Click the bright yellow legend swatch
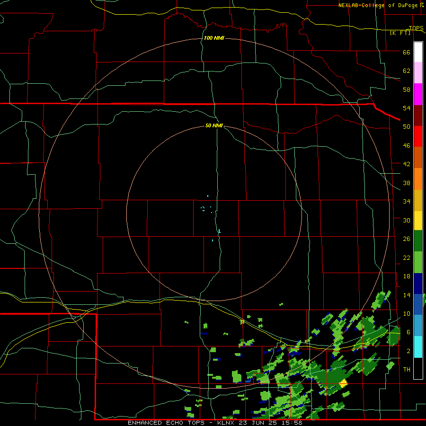 pos(418,220)
